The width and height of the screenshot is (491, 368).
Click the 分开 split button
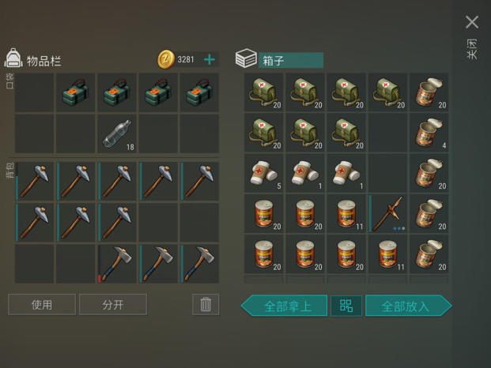(113, 304)
